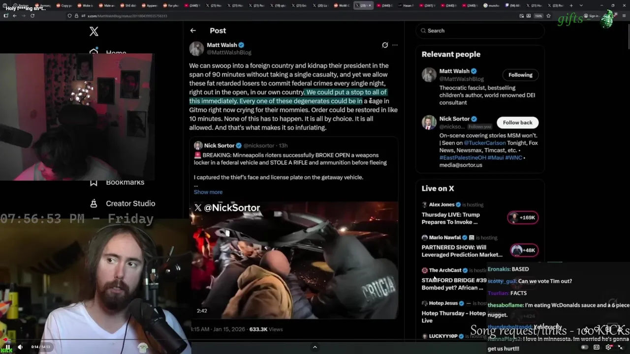Open Thursday LIVE: Trump Prepares To Invoke
The image size is (630, 354).
[451, 218]
